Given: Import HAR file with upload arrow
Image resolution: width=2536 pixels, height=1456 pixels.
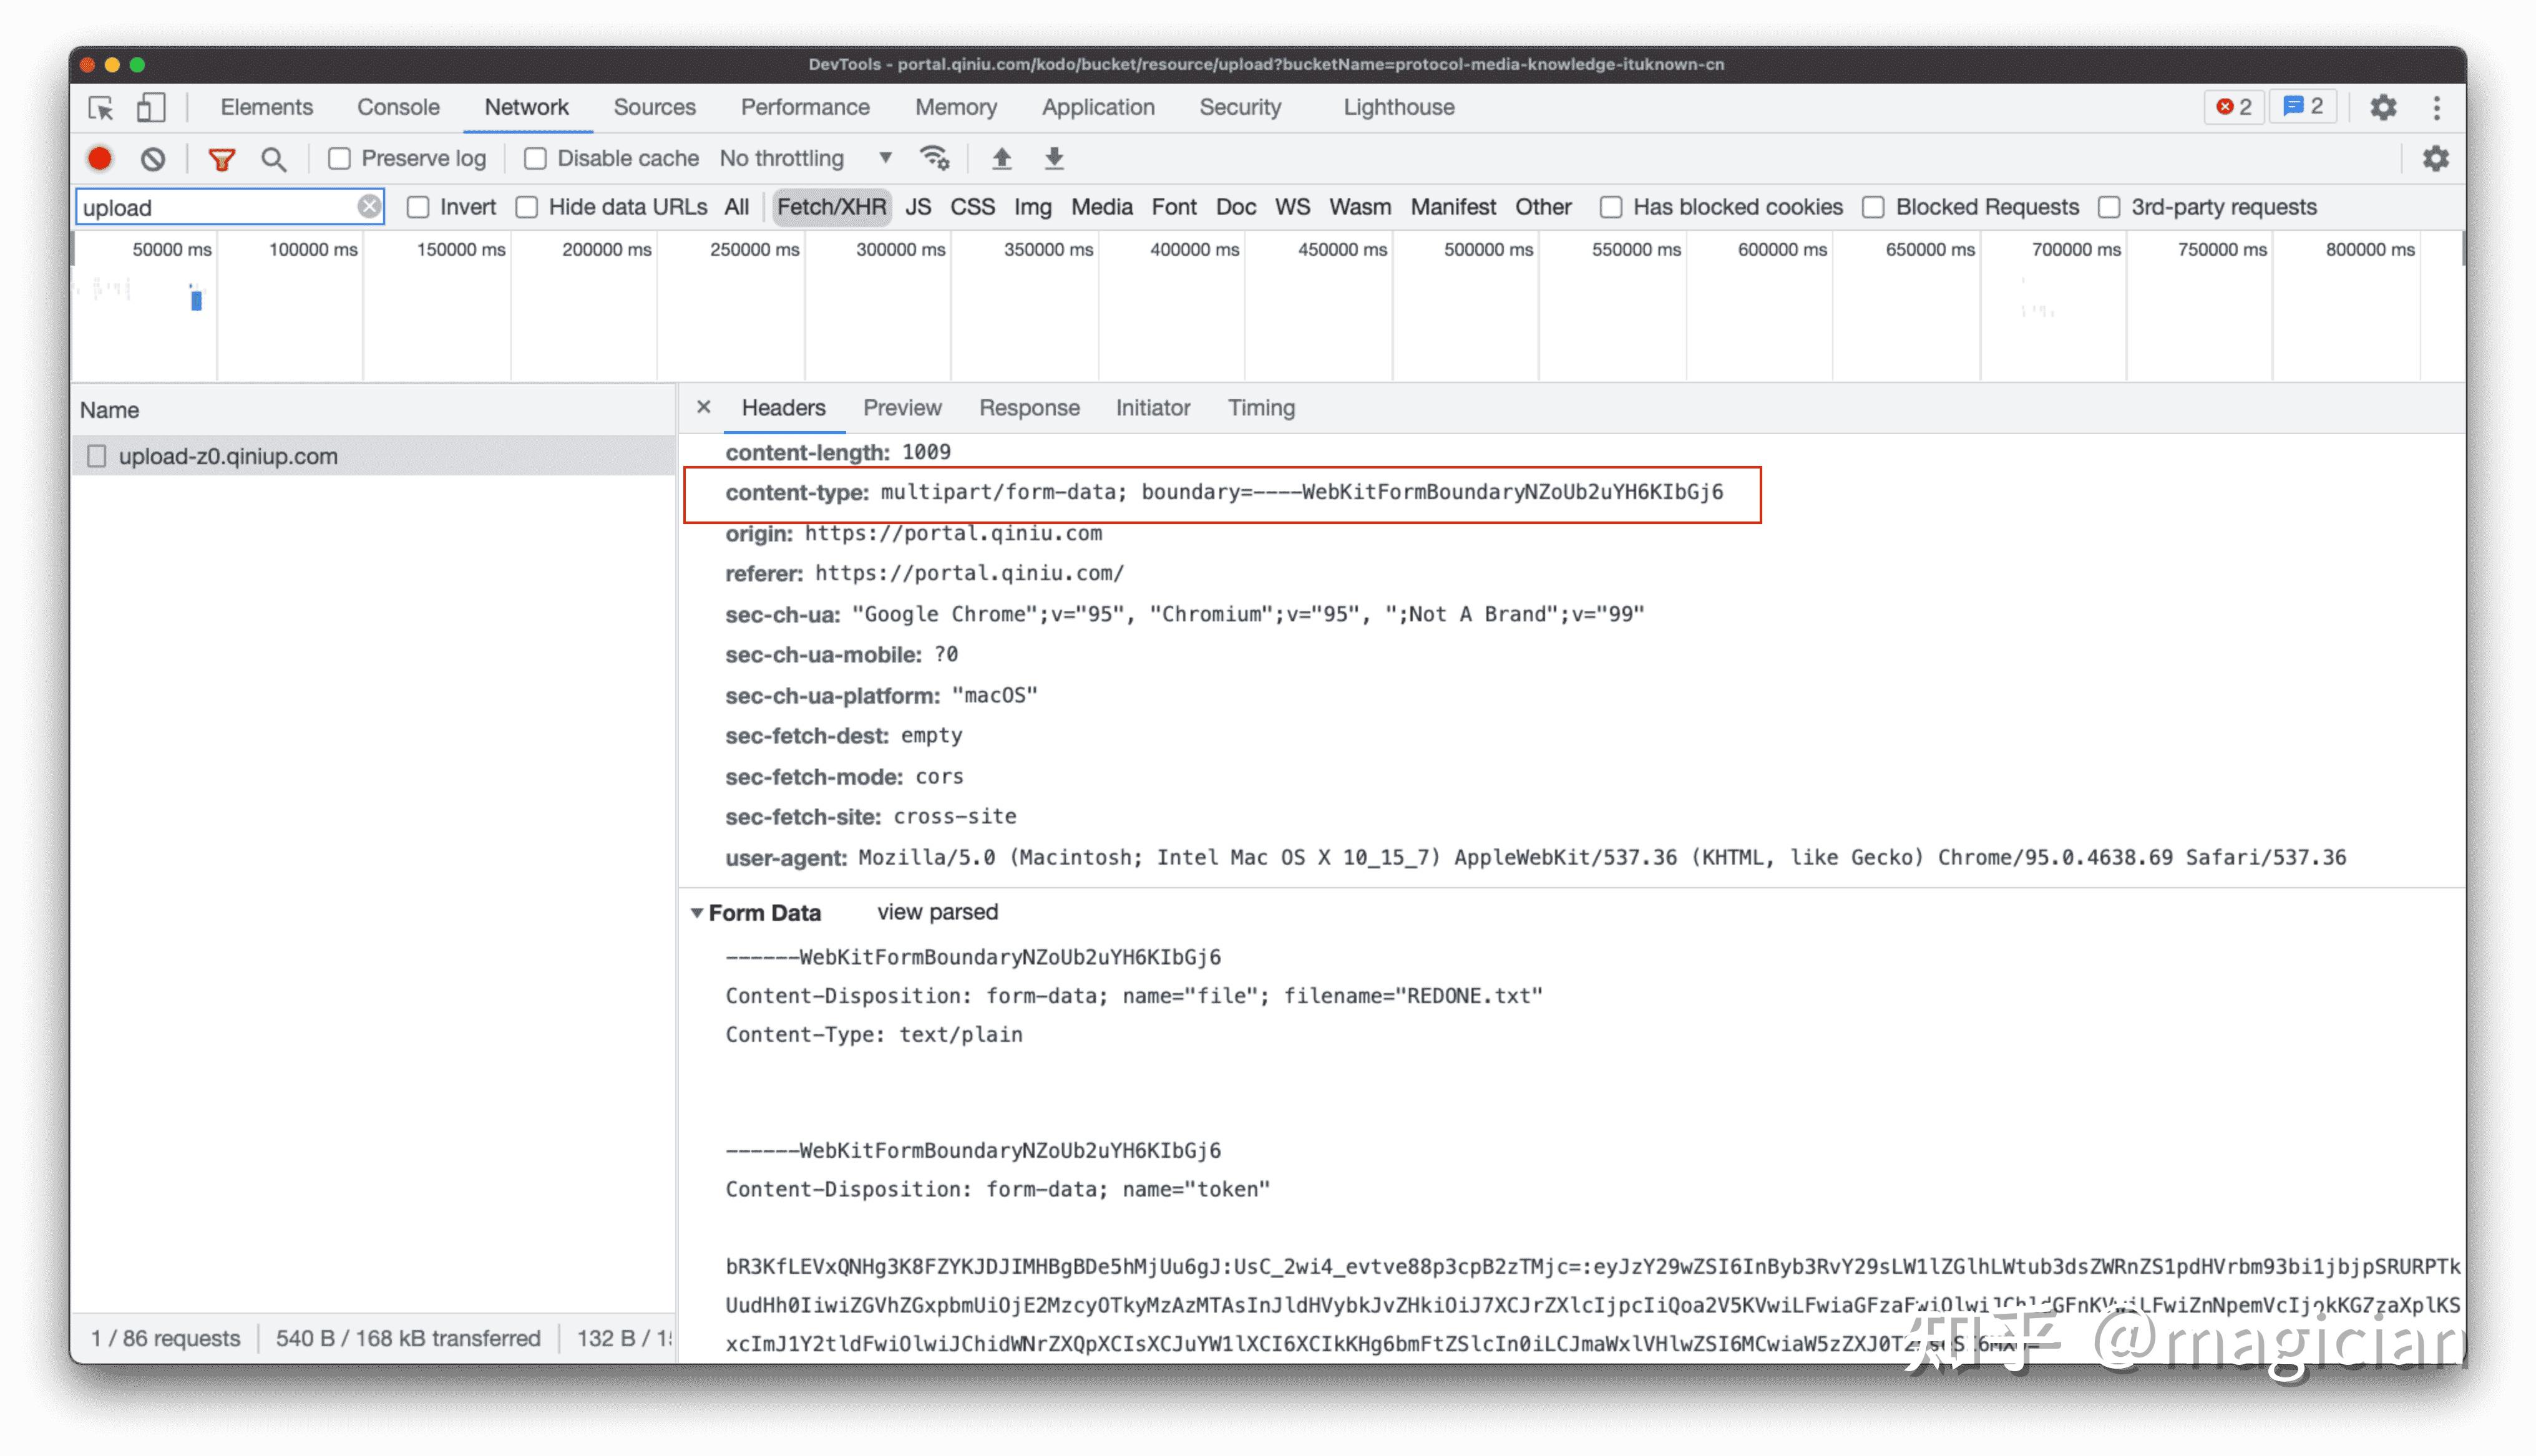Looking at the screenshot, I should pos(1001,159).
